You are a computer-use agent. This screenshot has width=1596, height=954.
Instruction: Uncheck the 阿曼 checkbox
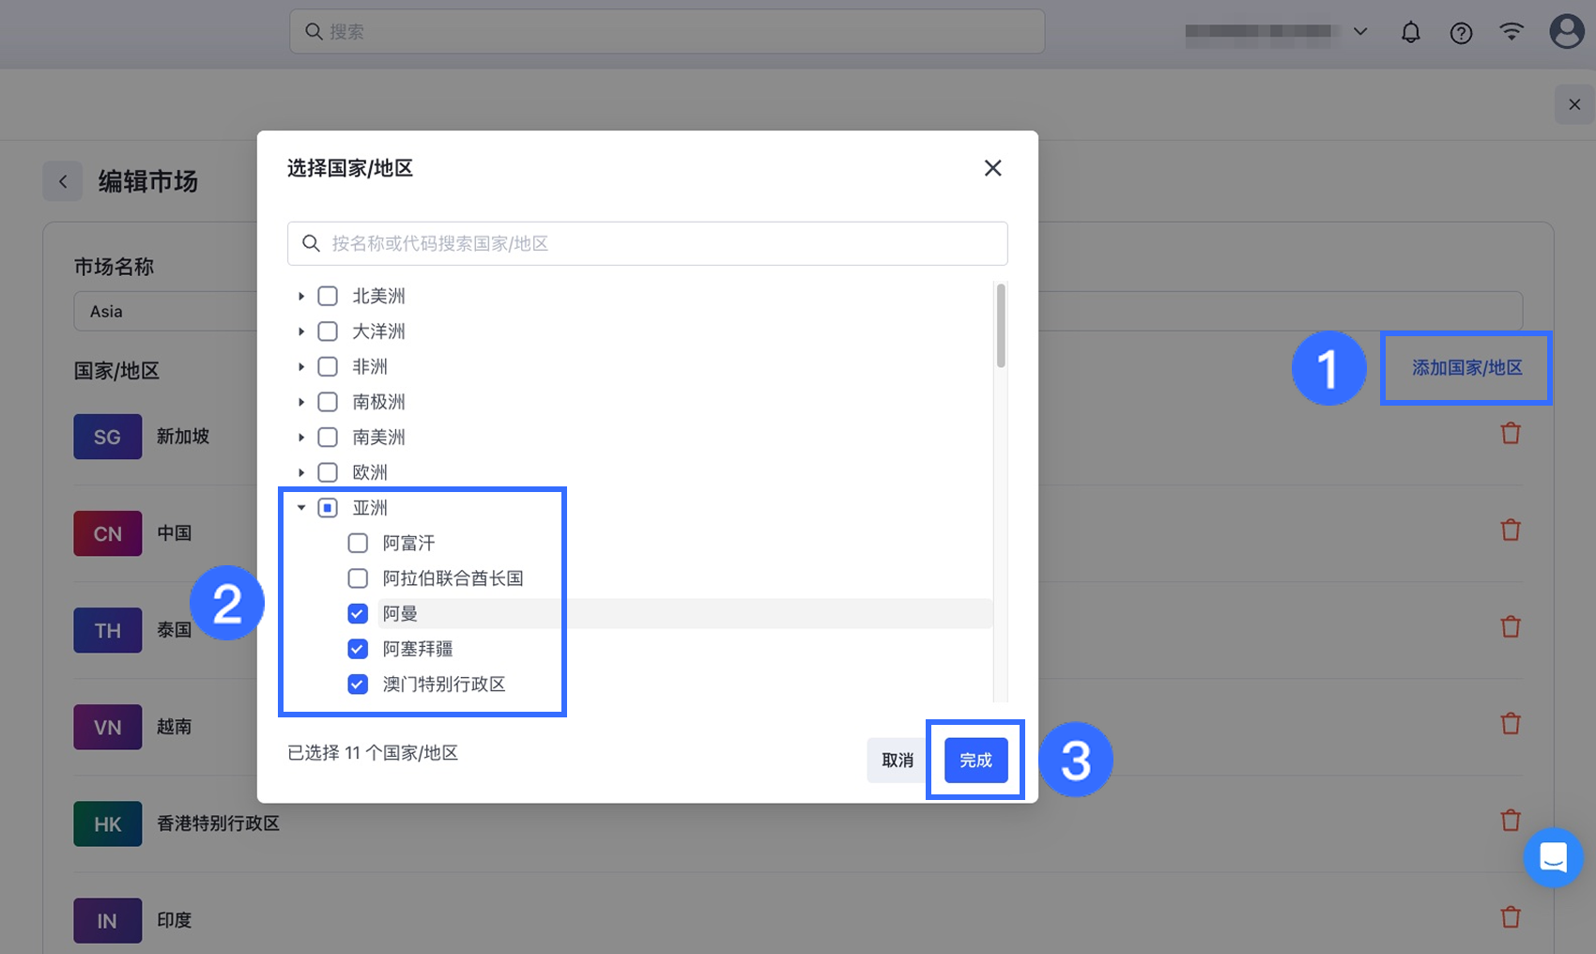[358, 613]
